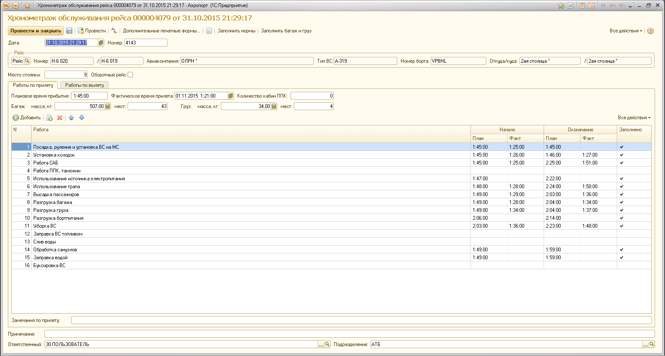Open the calendar icon in the title bar
665x356 pixels.
tap(591, 5)
